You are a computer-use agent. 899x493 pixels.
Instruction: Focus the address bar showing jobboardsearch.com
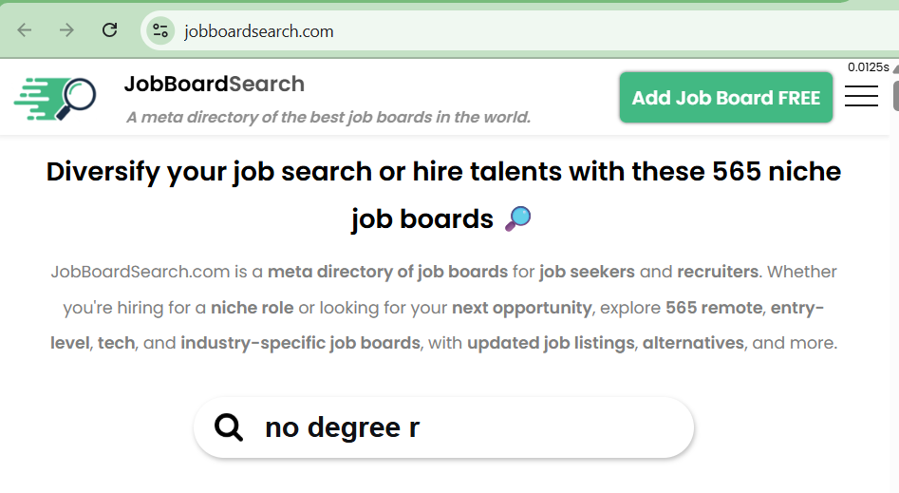(x=475, y=30)
